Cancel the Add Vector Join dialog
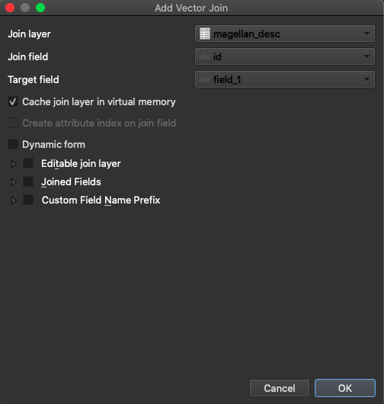This screenshot has height=404, width=384. click(280, 388)
